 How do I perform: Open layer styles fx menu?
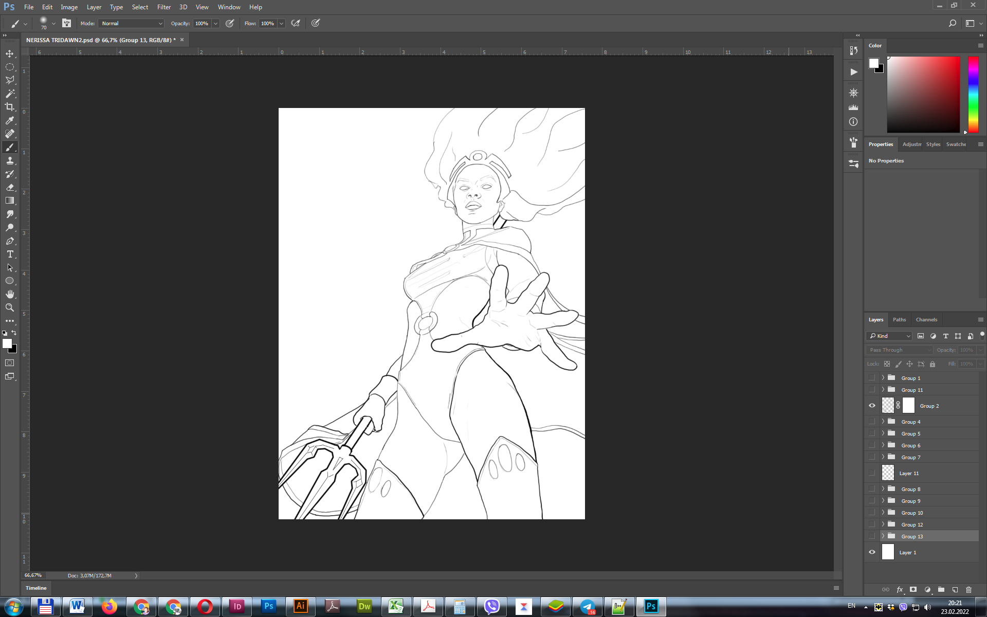point(900,590)
